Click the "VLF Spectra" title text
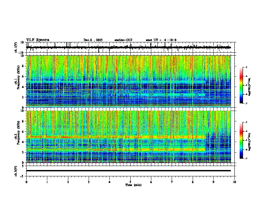264x204 pixels. [38, 40]
